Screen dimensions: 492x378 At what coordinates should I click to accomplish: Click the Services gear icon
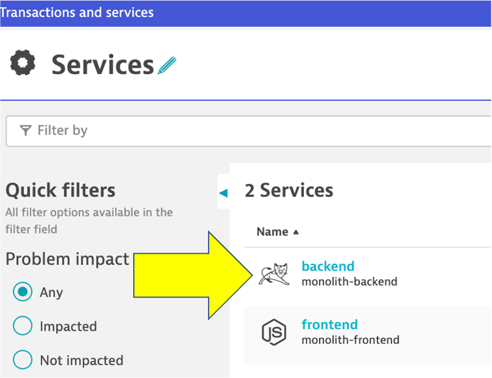(x=23, y=64)
